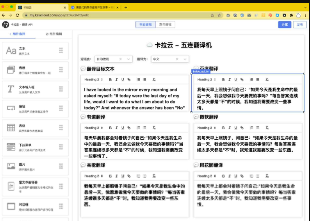Expand the browser tab list chevron
Image resolution: width=310 pixels, height=221 pixels.
305,7
